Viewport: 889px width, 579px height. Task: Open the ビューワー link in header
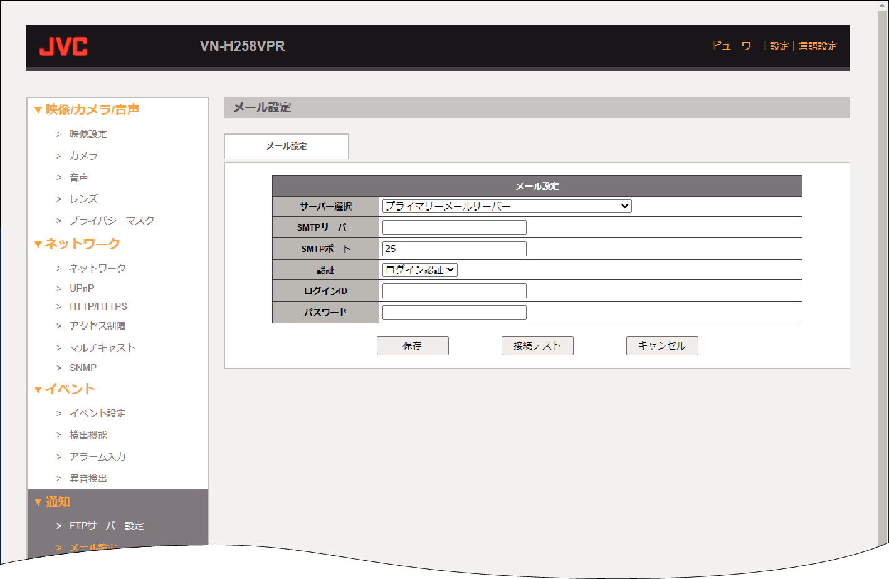coord(736,46)
